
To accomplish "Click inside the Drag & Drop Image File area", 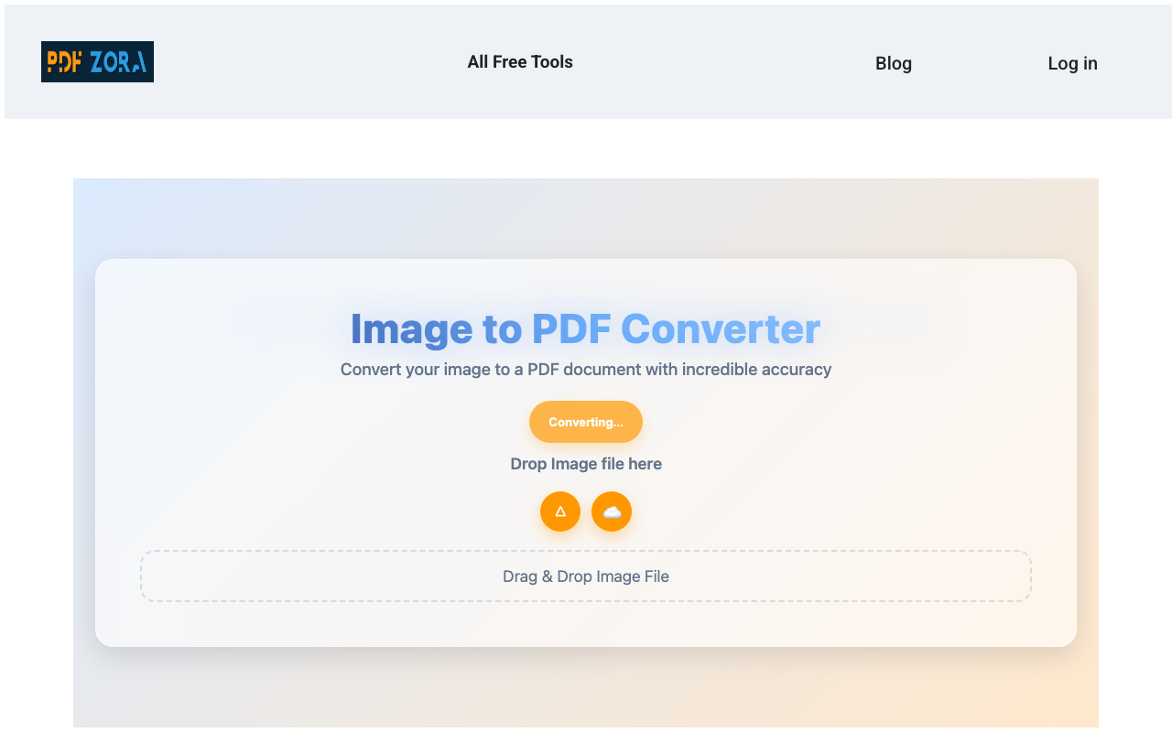I will click(x=585, y=576).
